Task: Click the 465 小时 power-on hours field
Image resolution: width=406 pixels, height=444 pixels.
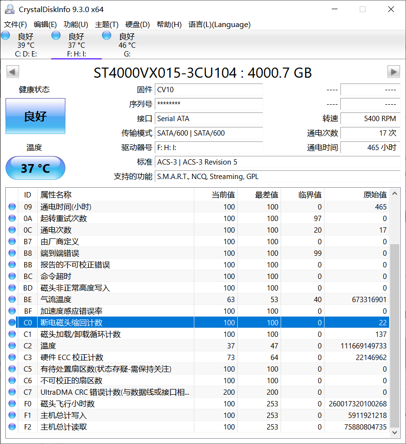Action: click(370, 148)
